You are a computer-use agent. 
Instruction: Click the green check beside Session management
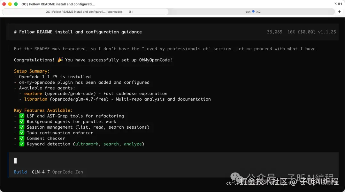tap(22, 127)
